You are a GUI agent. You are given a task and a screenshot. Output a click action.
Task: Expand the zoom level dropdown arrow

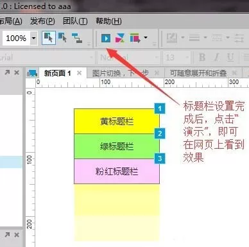pyautogui.click(x=34, y=38)
